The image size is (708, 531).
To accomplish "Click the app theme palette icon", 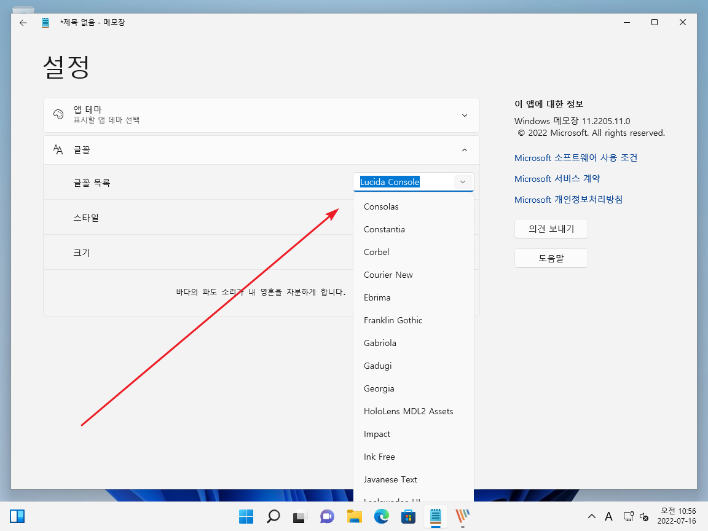I will tap(58, 114).
